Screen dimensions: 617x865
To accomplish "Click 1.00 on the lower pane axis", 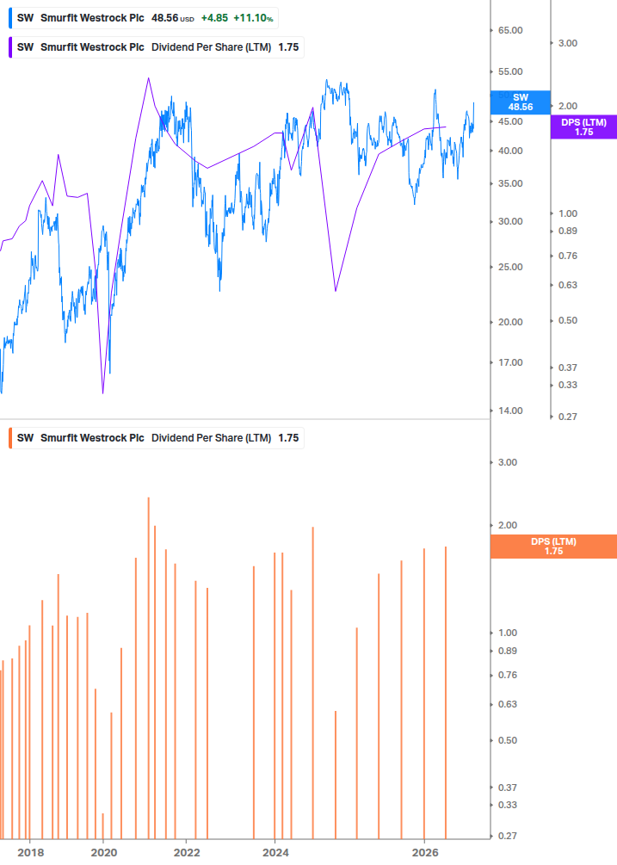I will [x=508, y=633].
